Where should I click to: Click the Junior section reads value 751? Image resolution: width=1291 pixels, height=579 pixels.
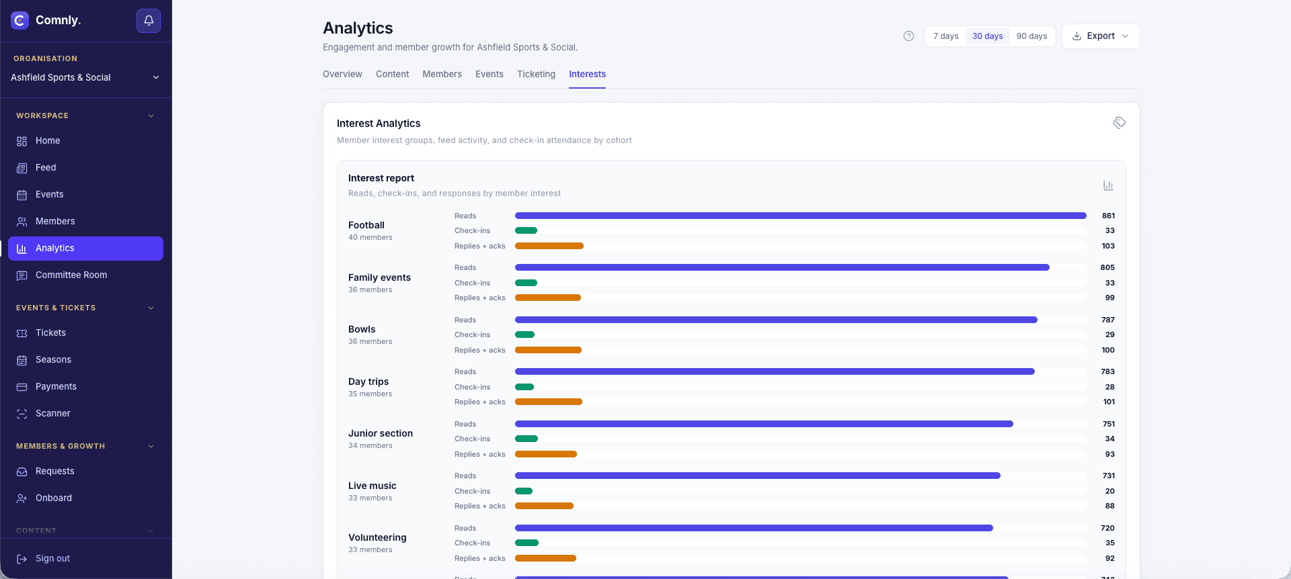(1109, 424)
